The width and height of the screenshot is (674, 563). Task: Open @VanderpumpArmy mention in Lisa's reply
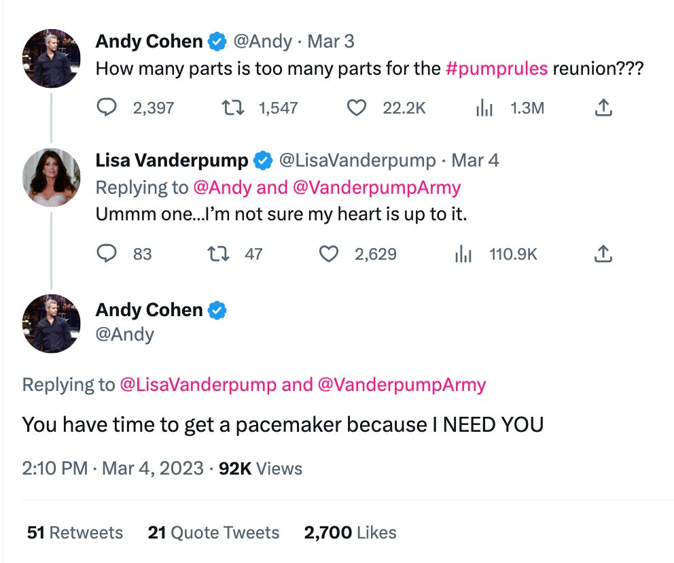(x=376, y=187)
